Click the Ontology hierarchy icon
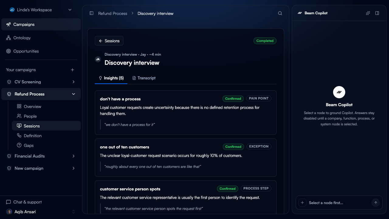The width and height of the screenshot is (389, 219). [9, 38]
